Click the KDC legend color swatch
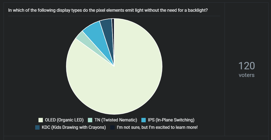This screenshot has width=271, height=140. point(37,127)
